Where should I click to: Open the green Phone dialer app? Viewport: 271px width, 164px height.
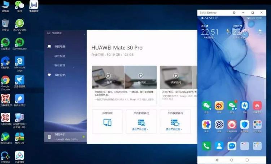click(206, 146)
